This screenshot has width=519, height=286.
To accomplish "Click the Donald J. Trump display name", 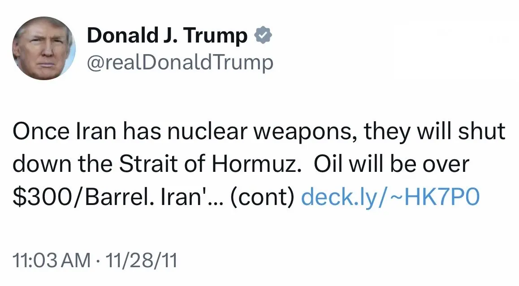I will tap(167, 35).
